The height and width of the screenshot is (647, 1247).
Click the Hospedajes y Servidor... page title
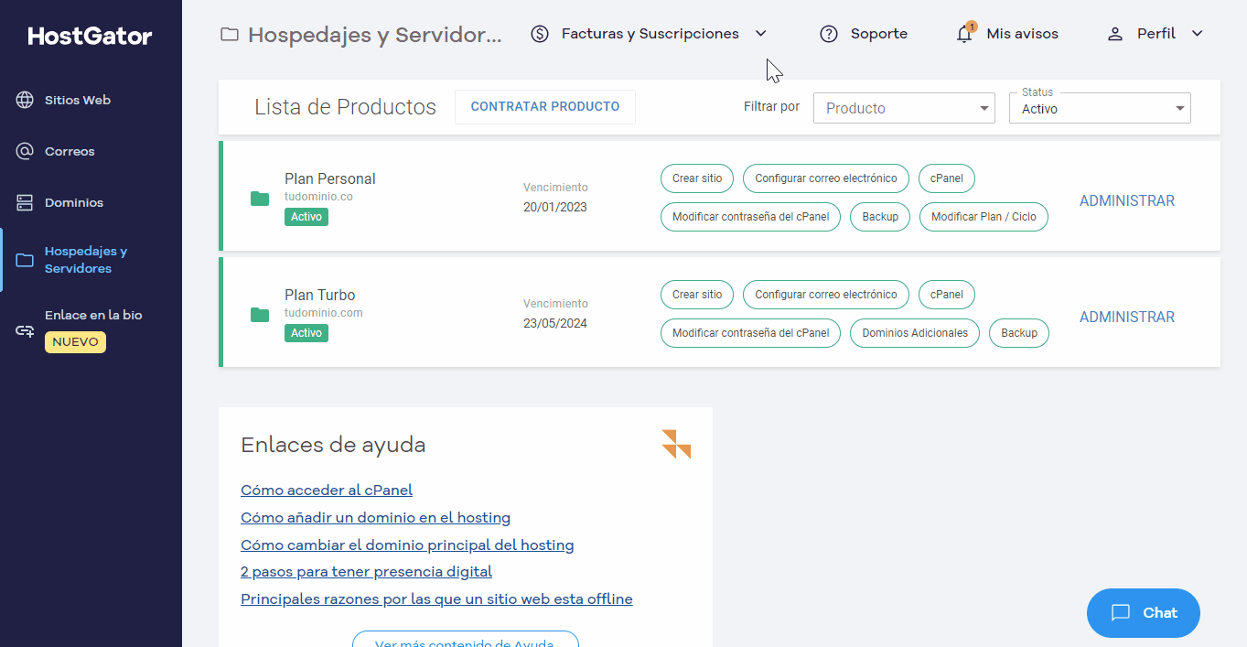[x=375, y=35]
